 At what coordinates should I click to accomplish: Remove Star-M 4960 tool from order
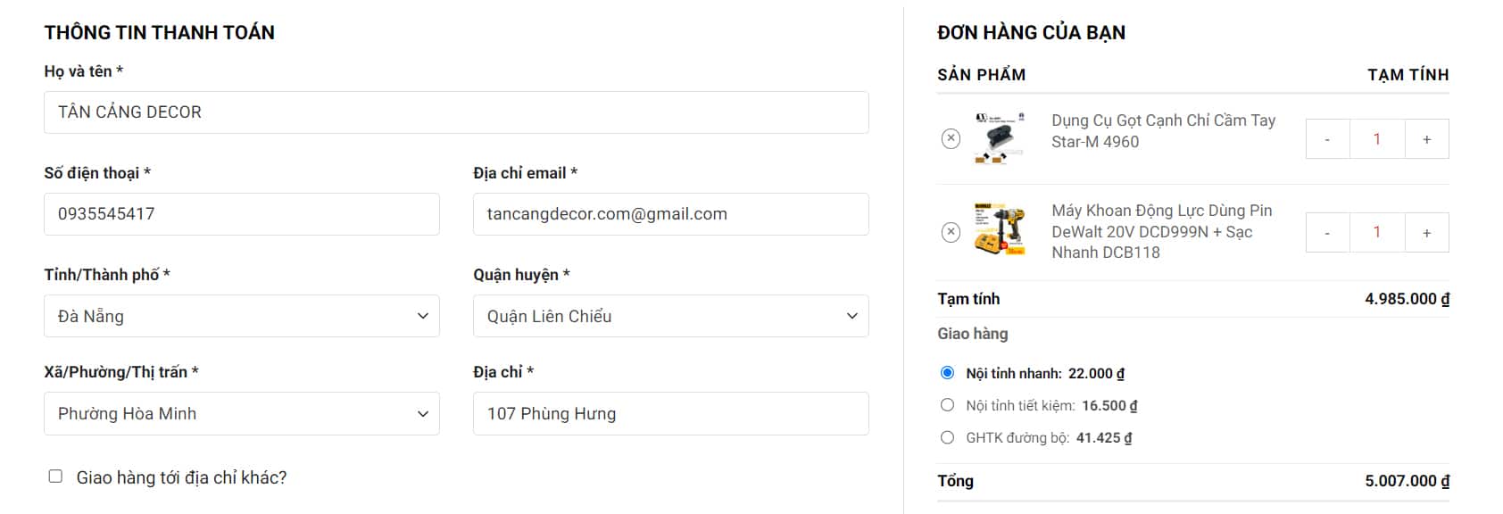click(x=951, y=138)
